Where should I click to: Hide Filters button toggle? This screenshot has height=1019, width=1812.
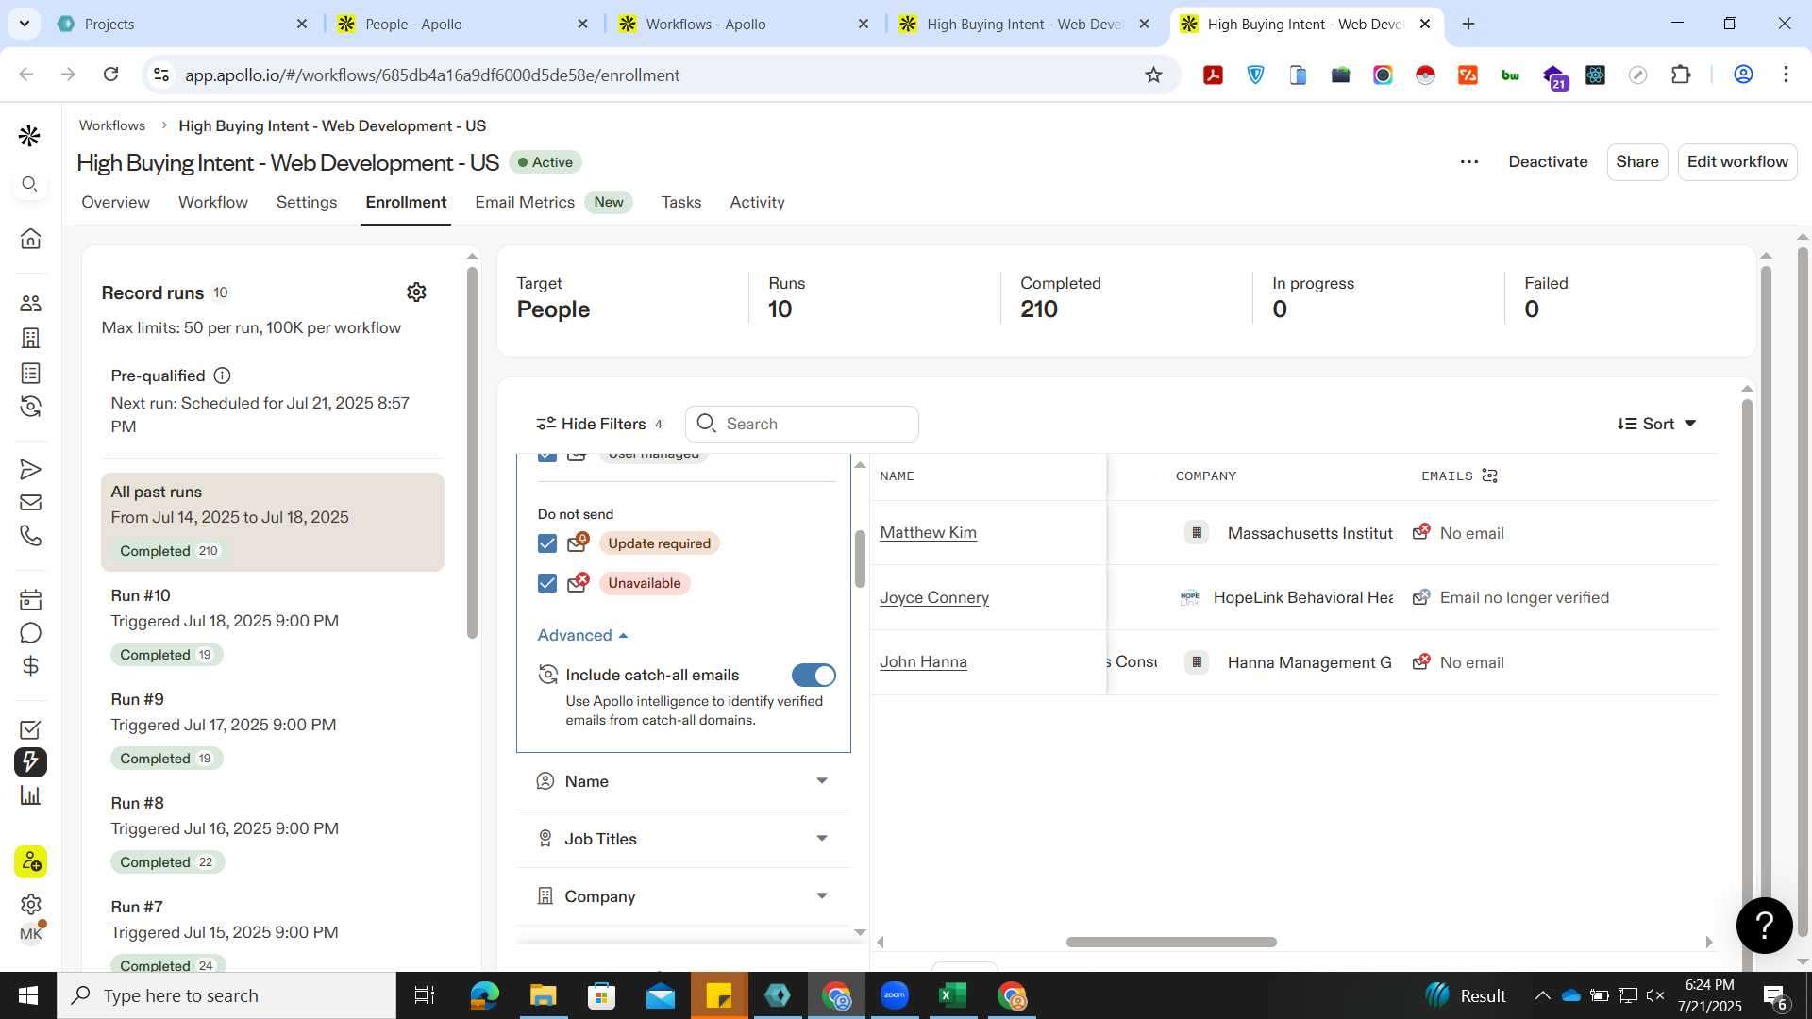(598, 424)
